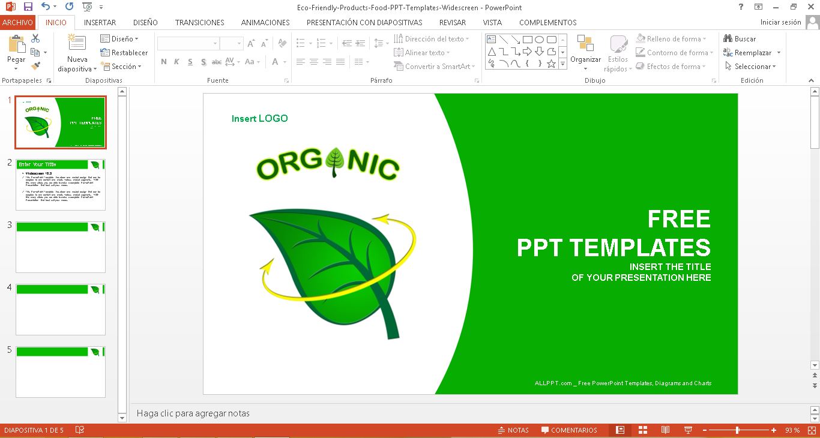Decrease list indent level

346,44
